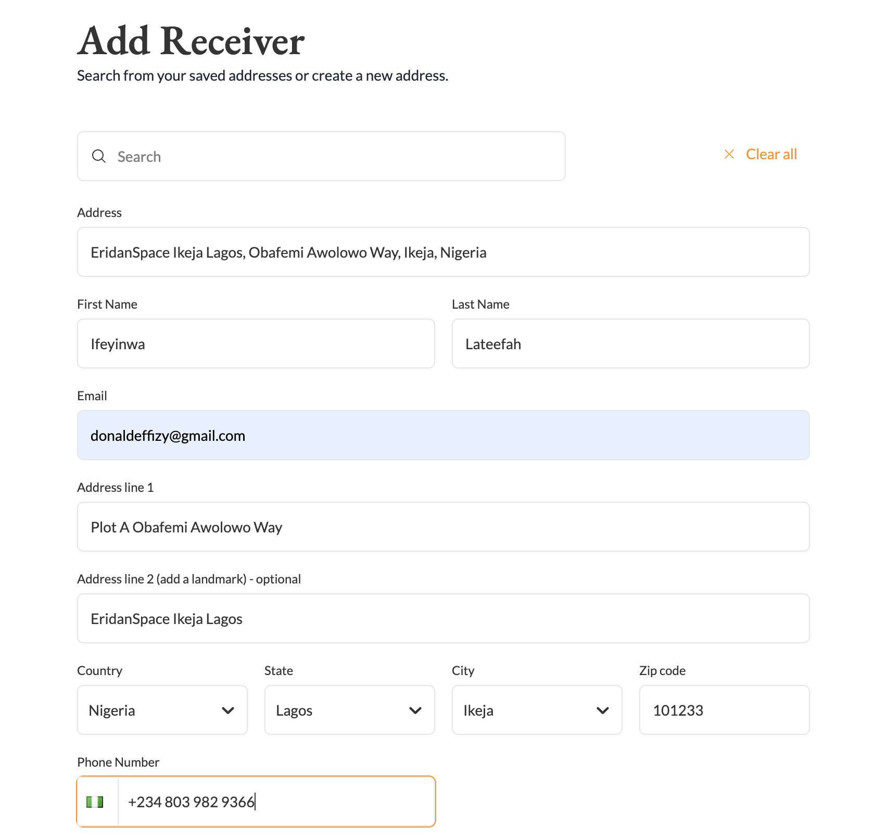Click the Zip code label
The width and height of the screenshot is (888, 839).
tap(662, 670)
